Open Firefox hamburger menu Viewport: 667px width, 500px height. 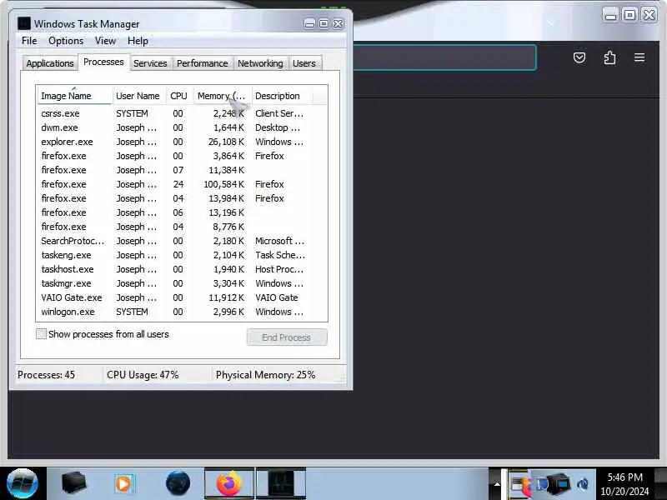point(639,57)
